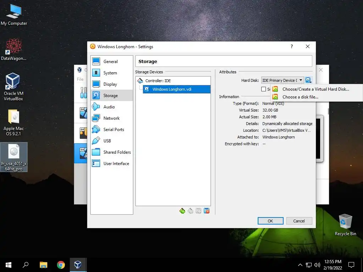Screen dimensions: 363x272
Task: Click the Virtual Size value 32.00 GB
Action: click(x=270, y=110)
